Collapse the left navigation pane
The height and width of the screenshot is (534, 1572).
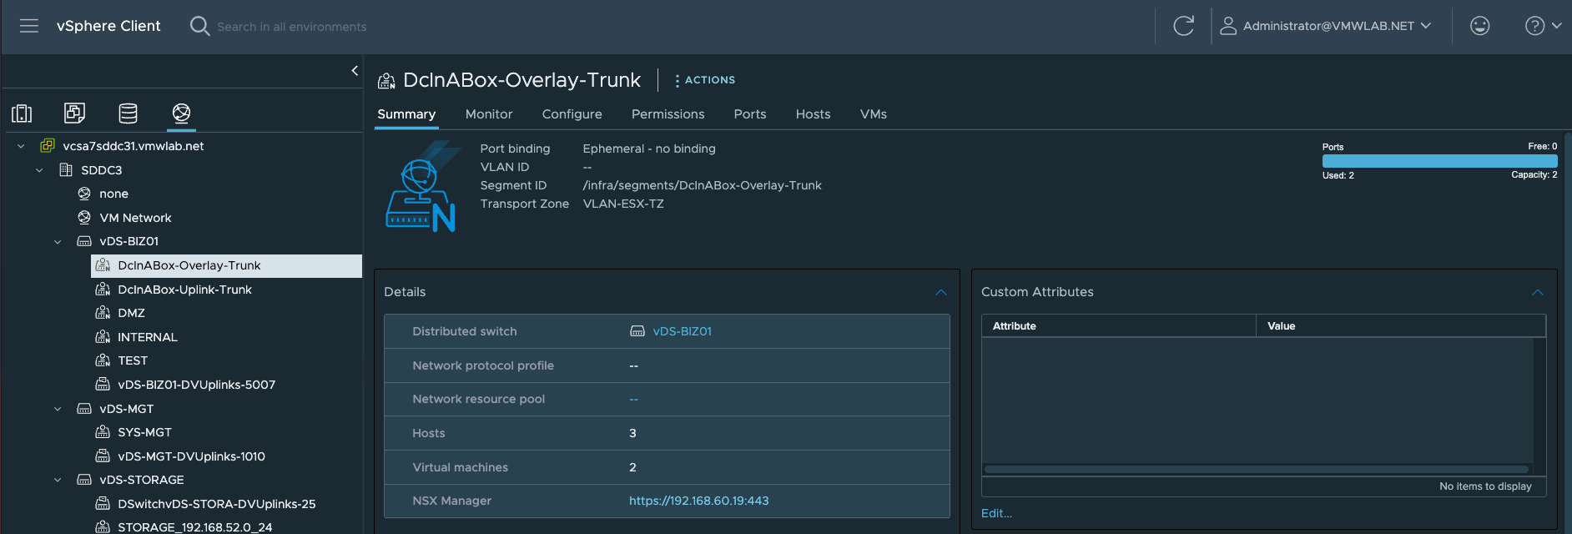(x=355, y=71)
